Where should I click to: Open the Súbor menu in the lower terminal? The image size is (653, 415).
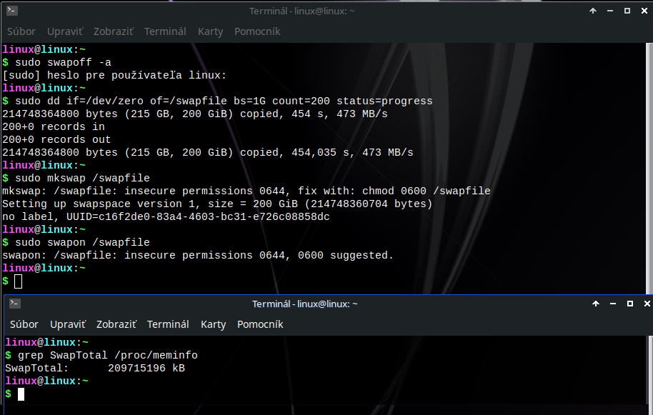pos(24,324)
